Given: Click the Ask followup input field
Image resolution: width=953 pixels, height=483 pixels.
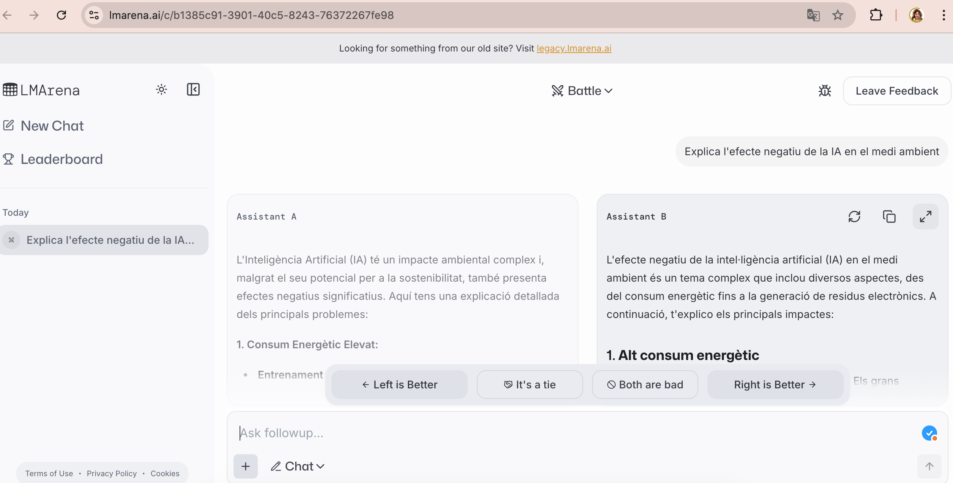Looking at the screenshot, I should pyautogui.click(x=569, y=433).
